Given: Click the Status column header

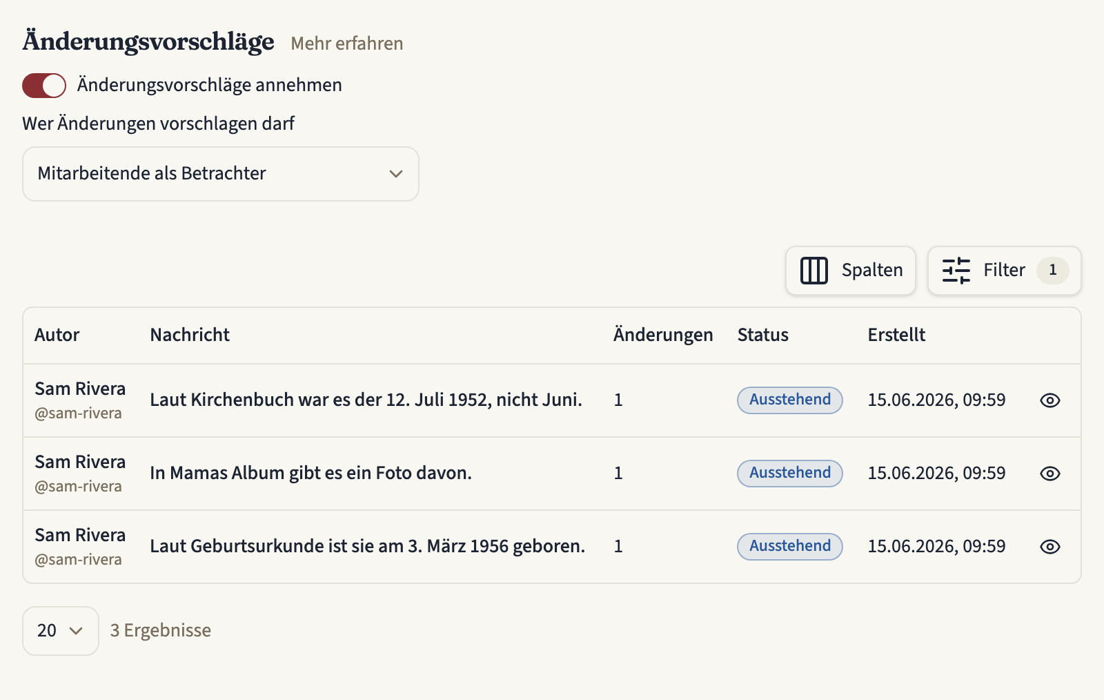Looking at the screenshot, I should tap(762, 335).
